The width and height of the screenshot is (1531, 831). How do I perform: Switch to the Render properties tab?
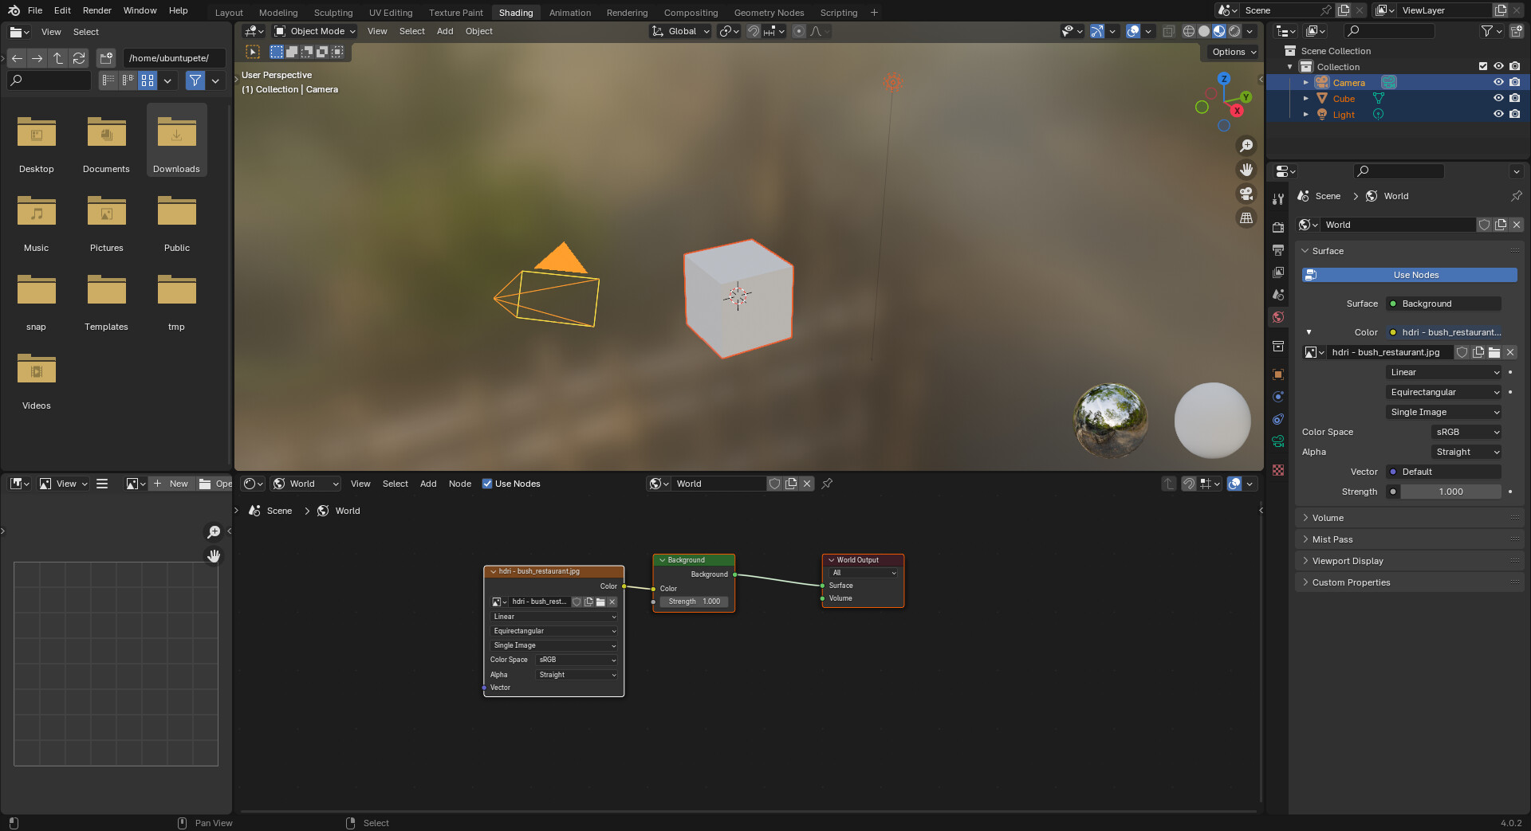click(1279, 227)
